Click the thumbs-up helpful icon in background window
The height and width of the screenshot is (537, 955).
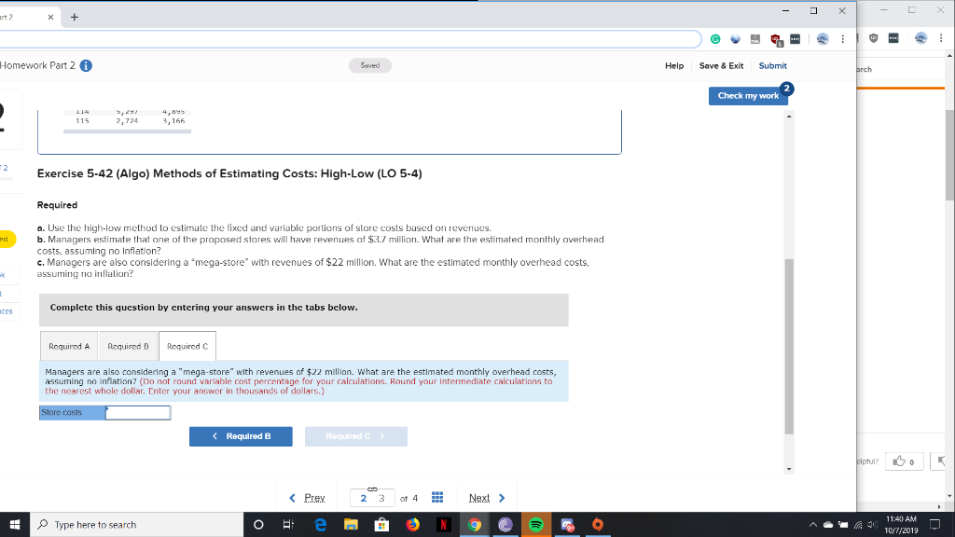point(899,461)
